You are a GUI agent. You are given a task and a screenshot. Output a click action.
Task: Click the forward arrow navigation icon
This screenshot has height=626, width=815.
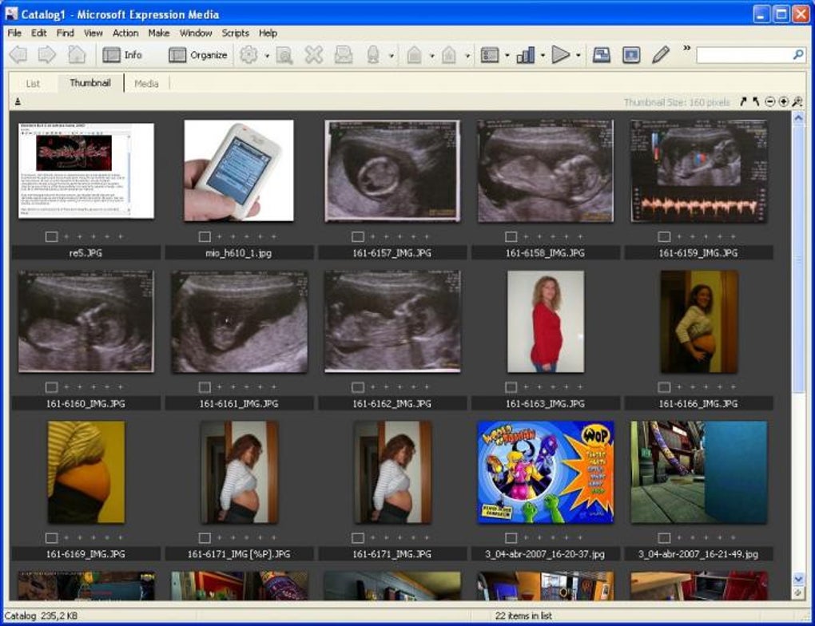(x=47, y=55)
